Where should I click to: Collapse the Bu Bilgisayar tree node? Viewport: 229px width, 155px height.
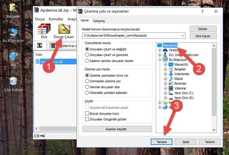click(x=160, y=60)
